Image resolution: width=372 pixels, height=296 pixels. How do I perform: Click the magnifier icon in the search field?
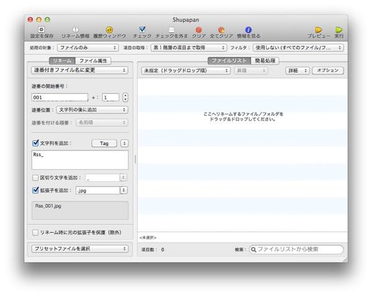[x=254, y=249]
